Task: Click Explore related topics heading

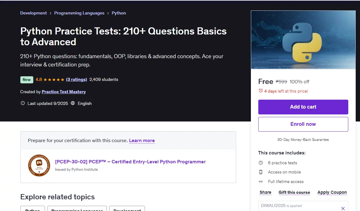Action: pos(57,197)
